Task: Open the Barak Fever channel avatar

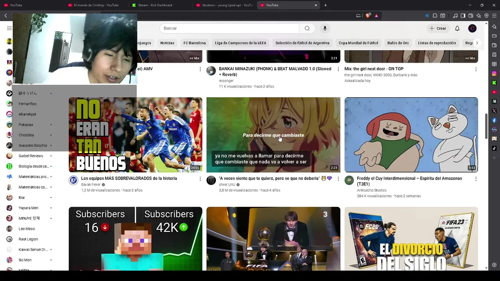Action: [x=73, y=180]
